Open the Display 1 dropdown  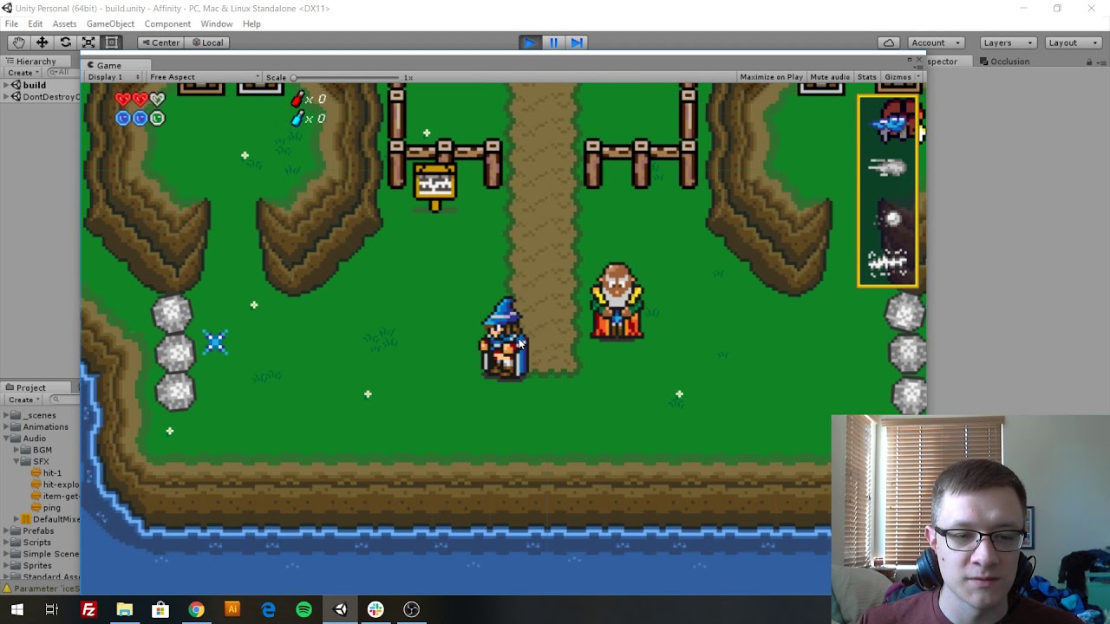click(x=114, y=77)
